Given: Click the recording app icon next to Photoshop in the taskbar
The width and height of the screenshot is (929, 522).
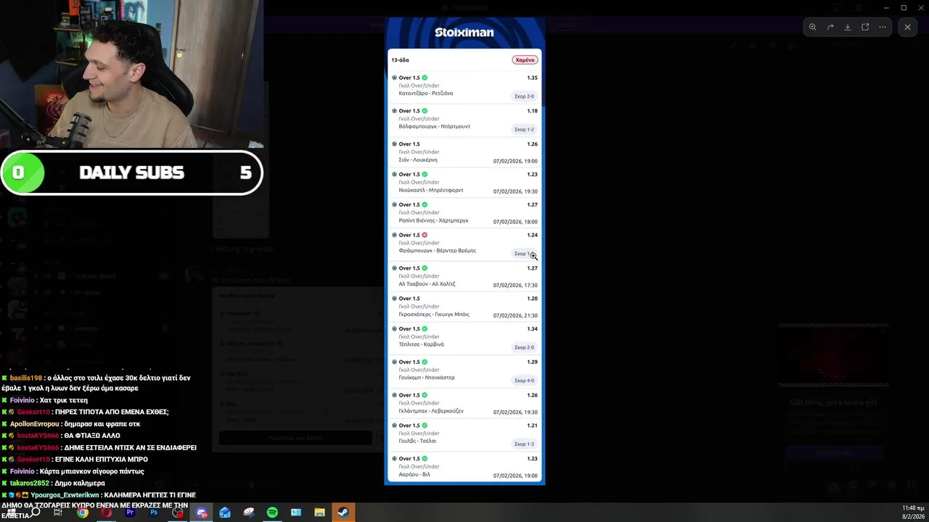Looking at the screenshot, I should 178,513.
